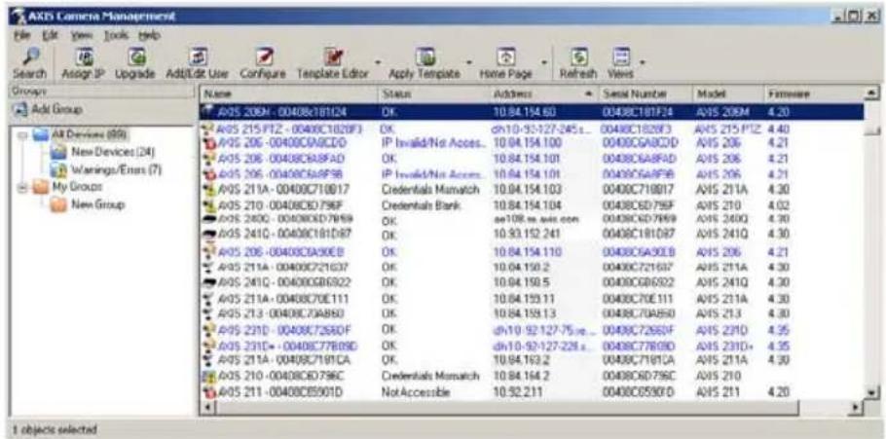The image size is (886, 439).
Task: Sort by the Serial Number column header
Action: coord(645,92)
